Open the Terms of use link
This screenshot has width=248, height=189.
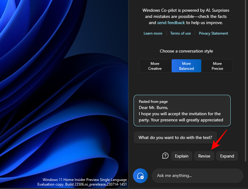coord(180,33)
